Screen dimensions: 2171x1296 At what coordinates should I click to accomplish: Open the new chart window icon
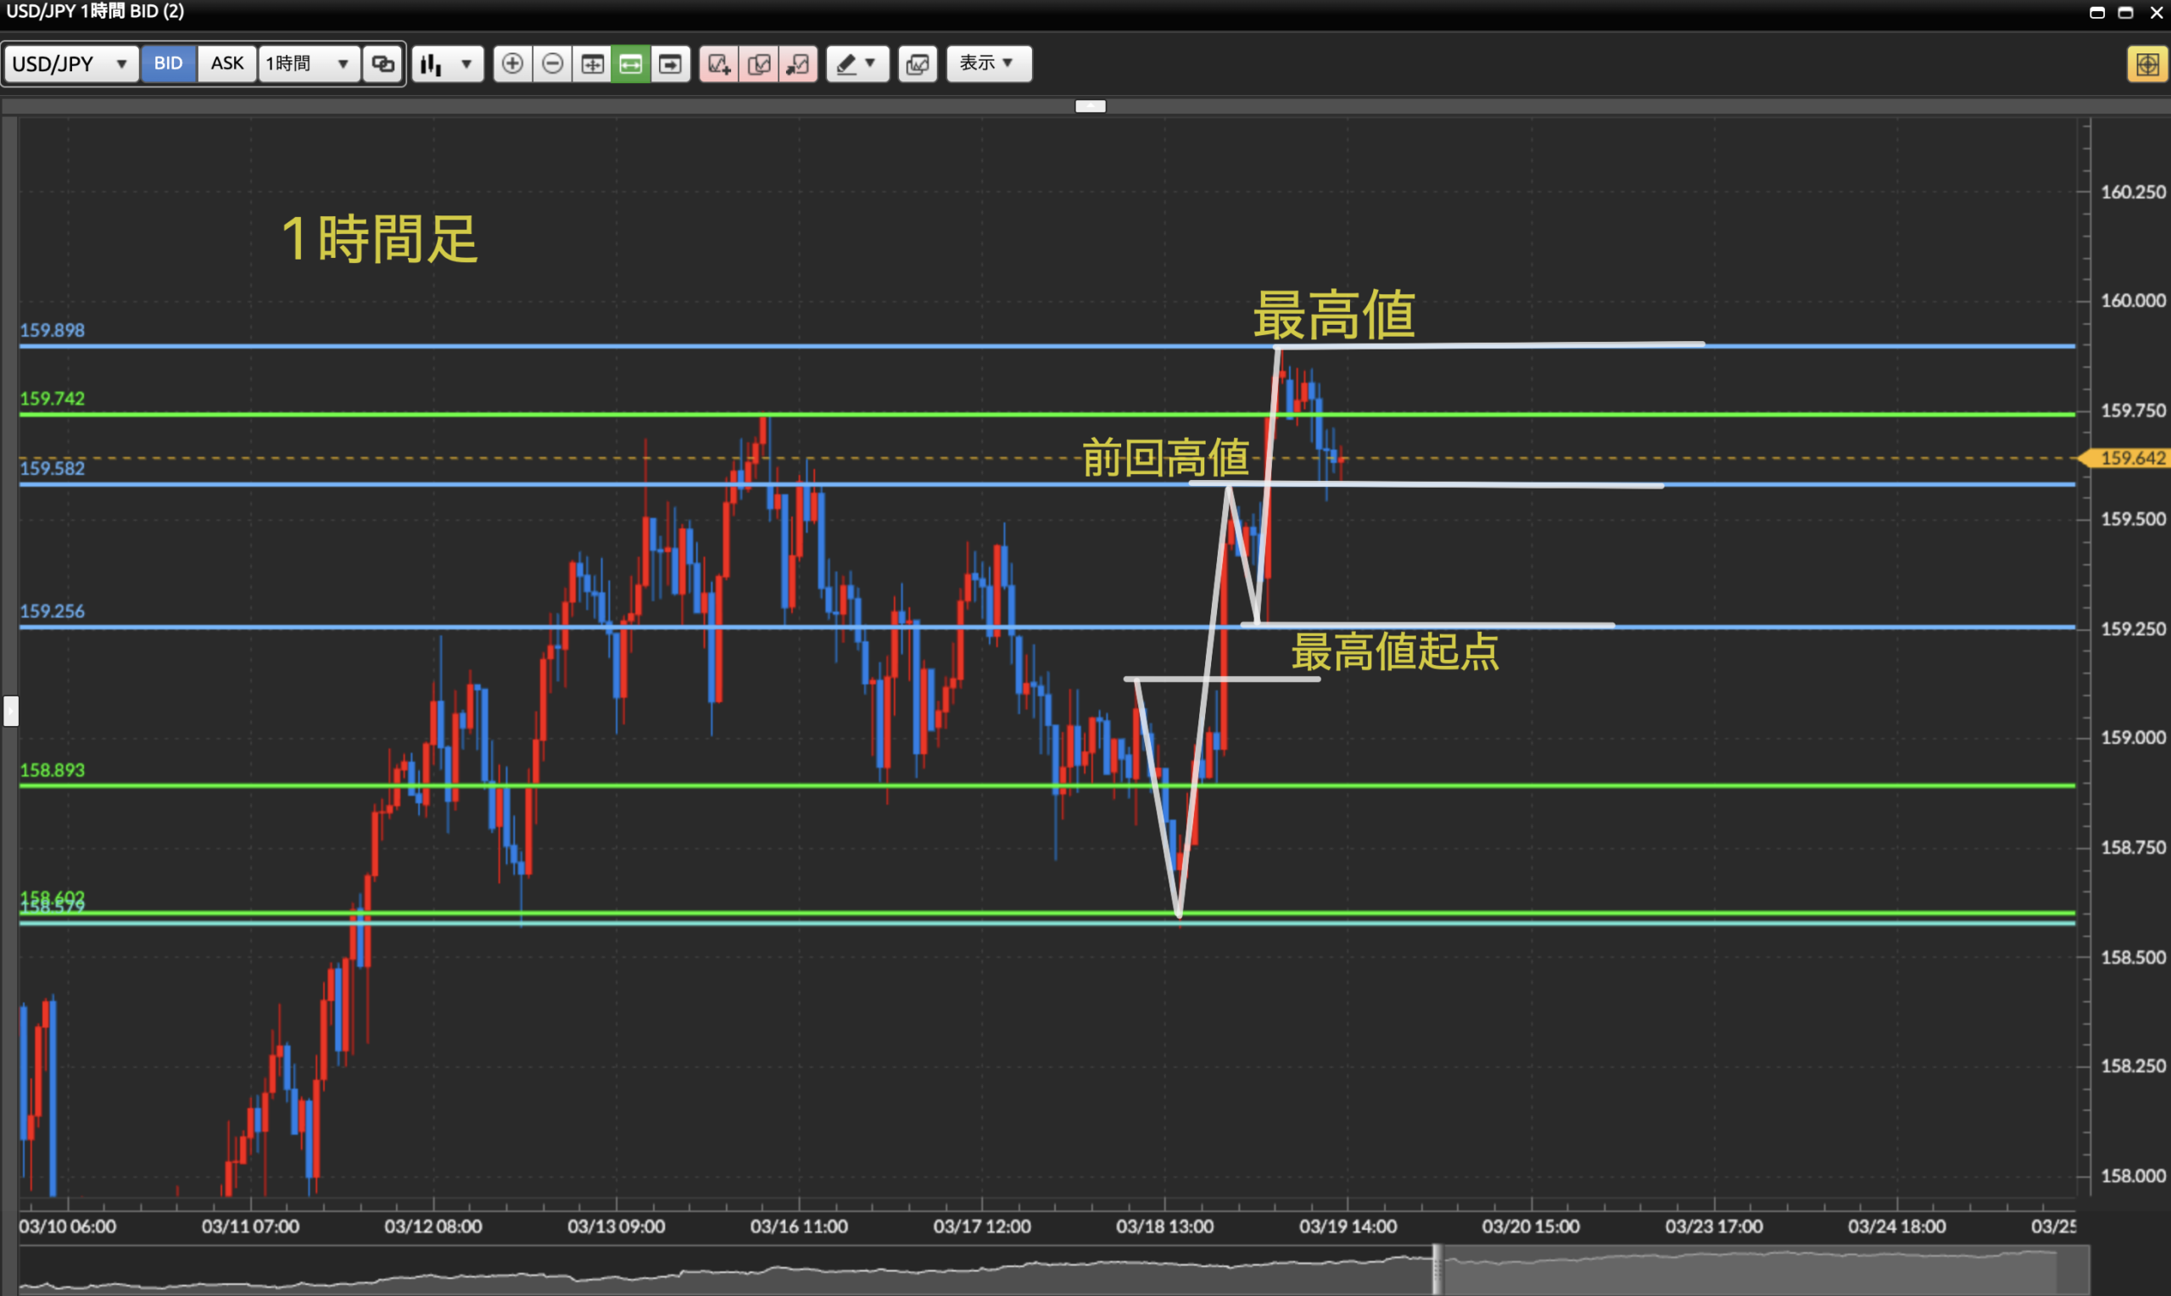click(917, 64)
